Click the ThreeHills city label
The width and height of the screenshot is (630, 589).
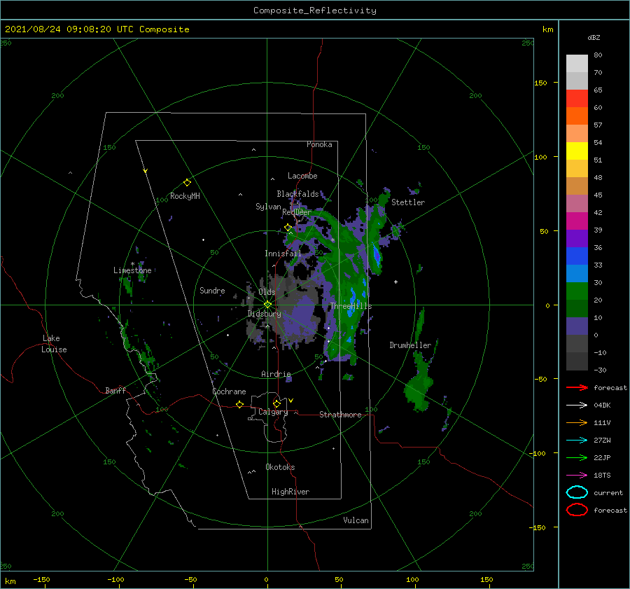coord(351,306)
